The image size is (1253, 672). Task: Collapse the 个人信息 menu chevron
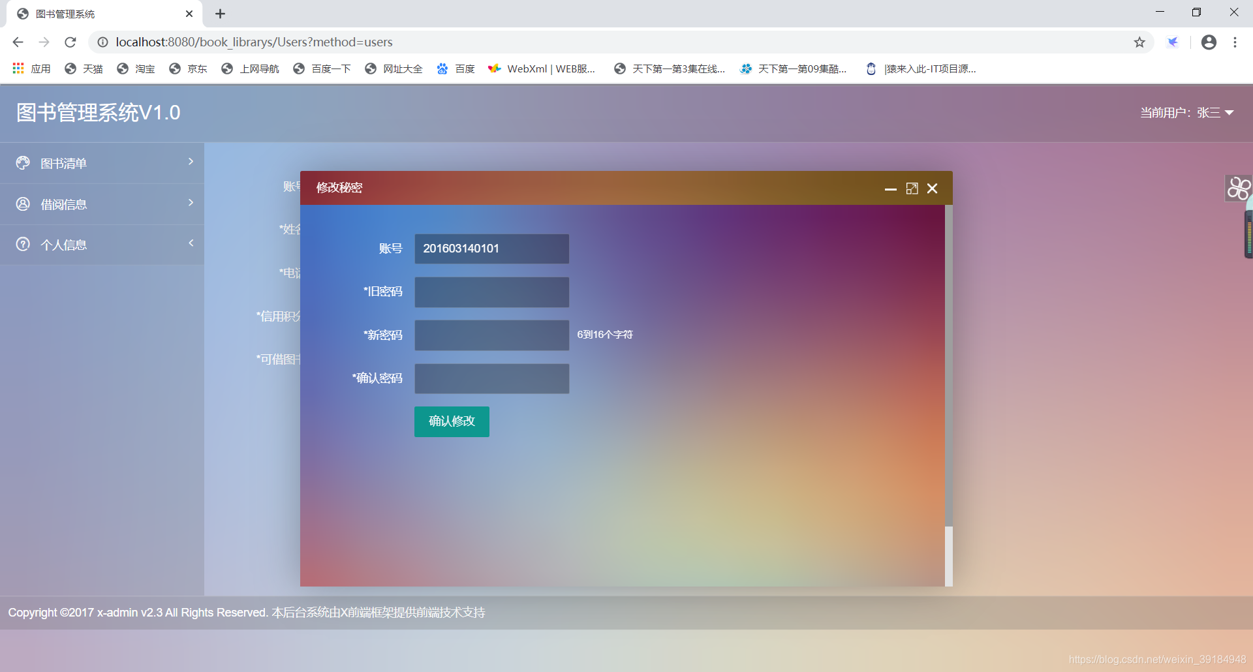tap(191, 243)
